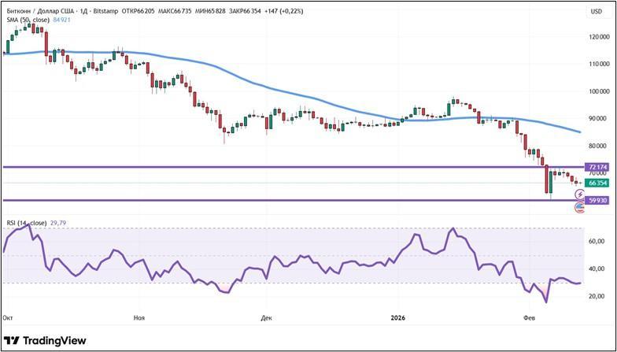
Task: Click the SMA (50, close) indicator legend
Action: pos(28,19)
